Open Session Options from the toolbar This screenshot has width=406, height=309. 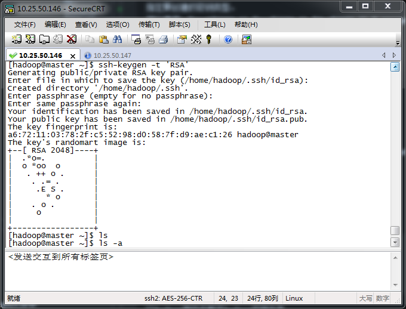coord(182,39)
